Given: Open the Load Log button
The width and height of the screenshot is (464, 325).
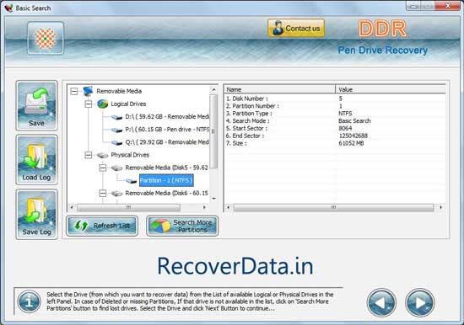Looking at the screenshot, I should click(x=36, y=160).
